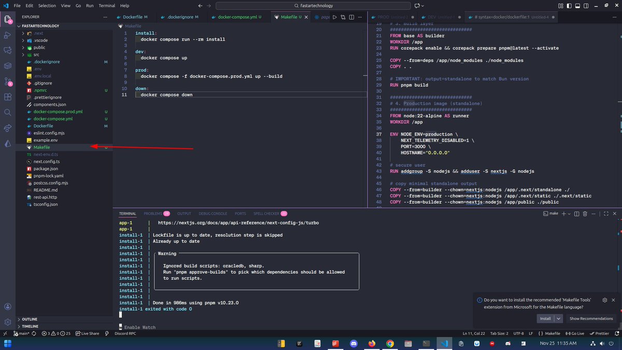The height and width of the screenshot is (350, 622).
Task: Click notification settings gear icon
Action: [x=604, y=300]
